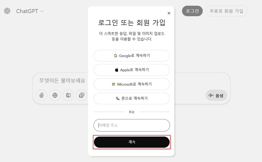Click the 무엇이든 물어보세요 prompt box

[x=63, y=80]
